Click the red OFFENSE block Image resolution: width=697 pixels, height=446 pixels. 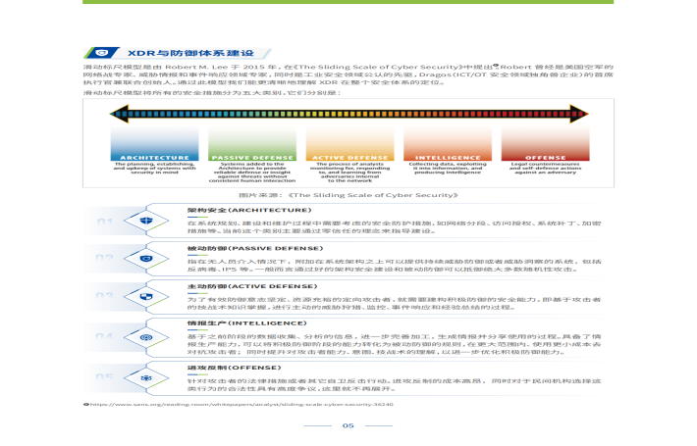pos(546,143)
